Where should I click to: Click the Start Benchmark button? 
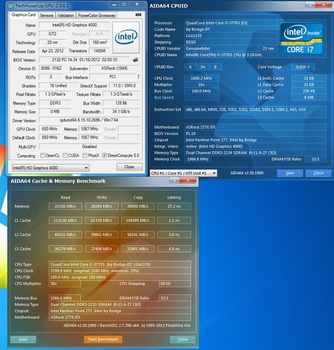point(103,339)
